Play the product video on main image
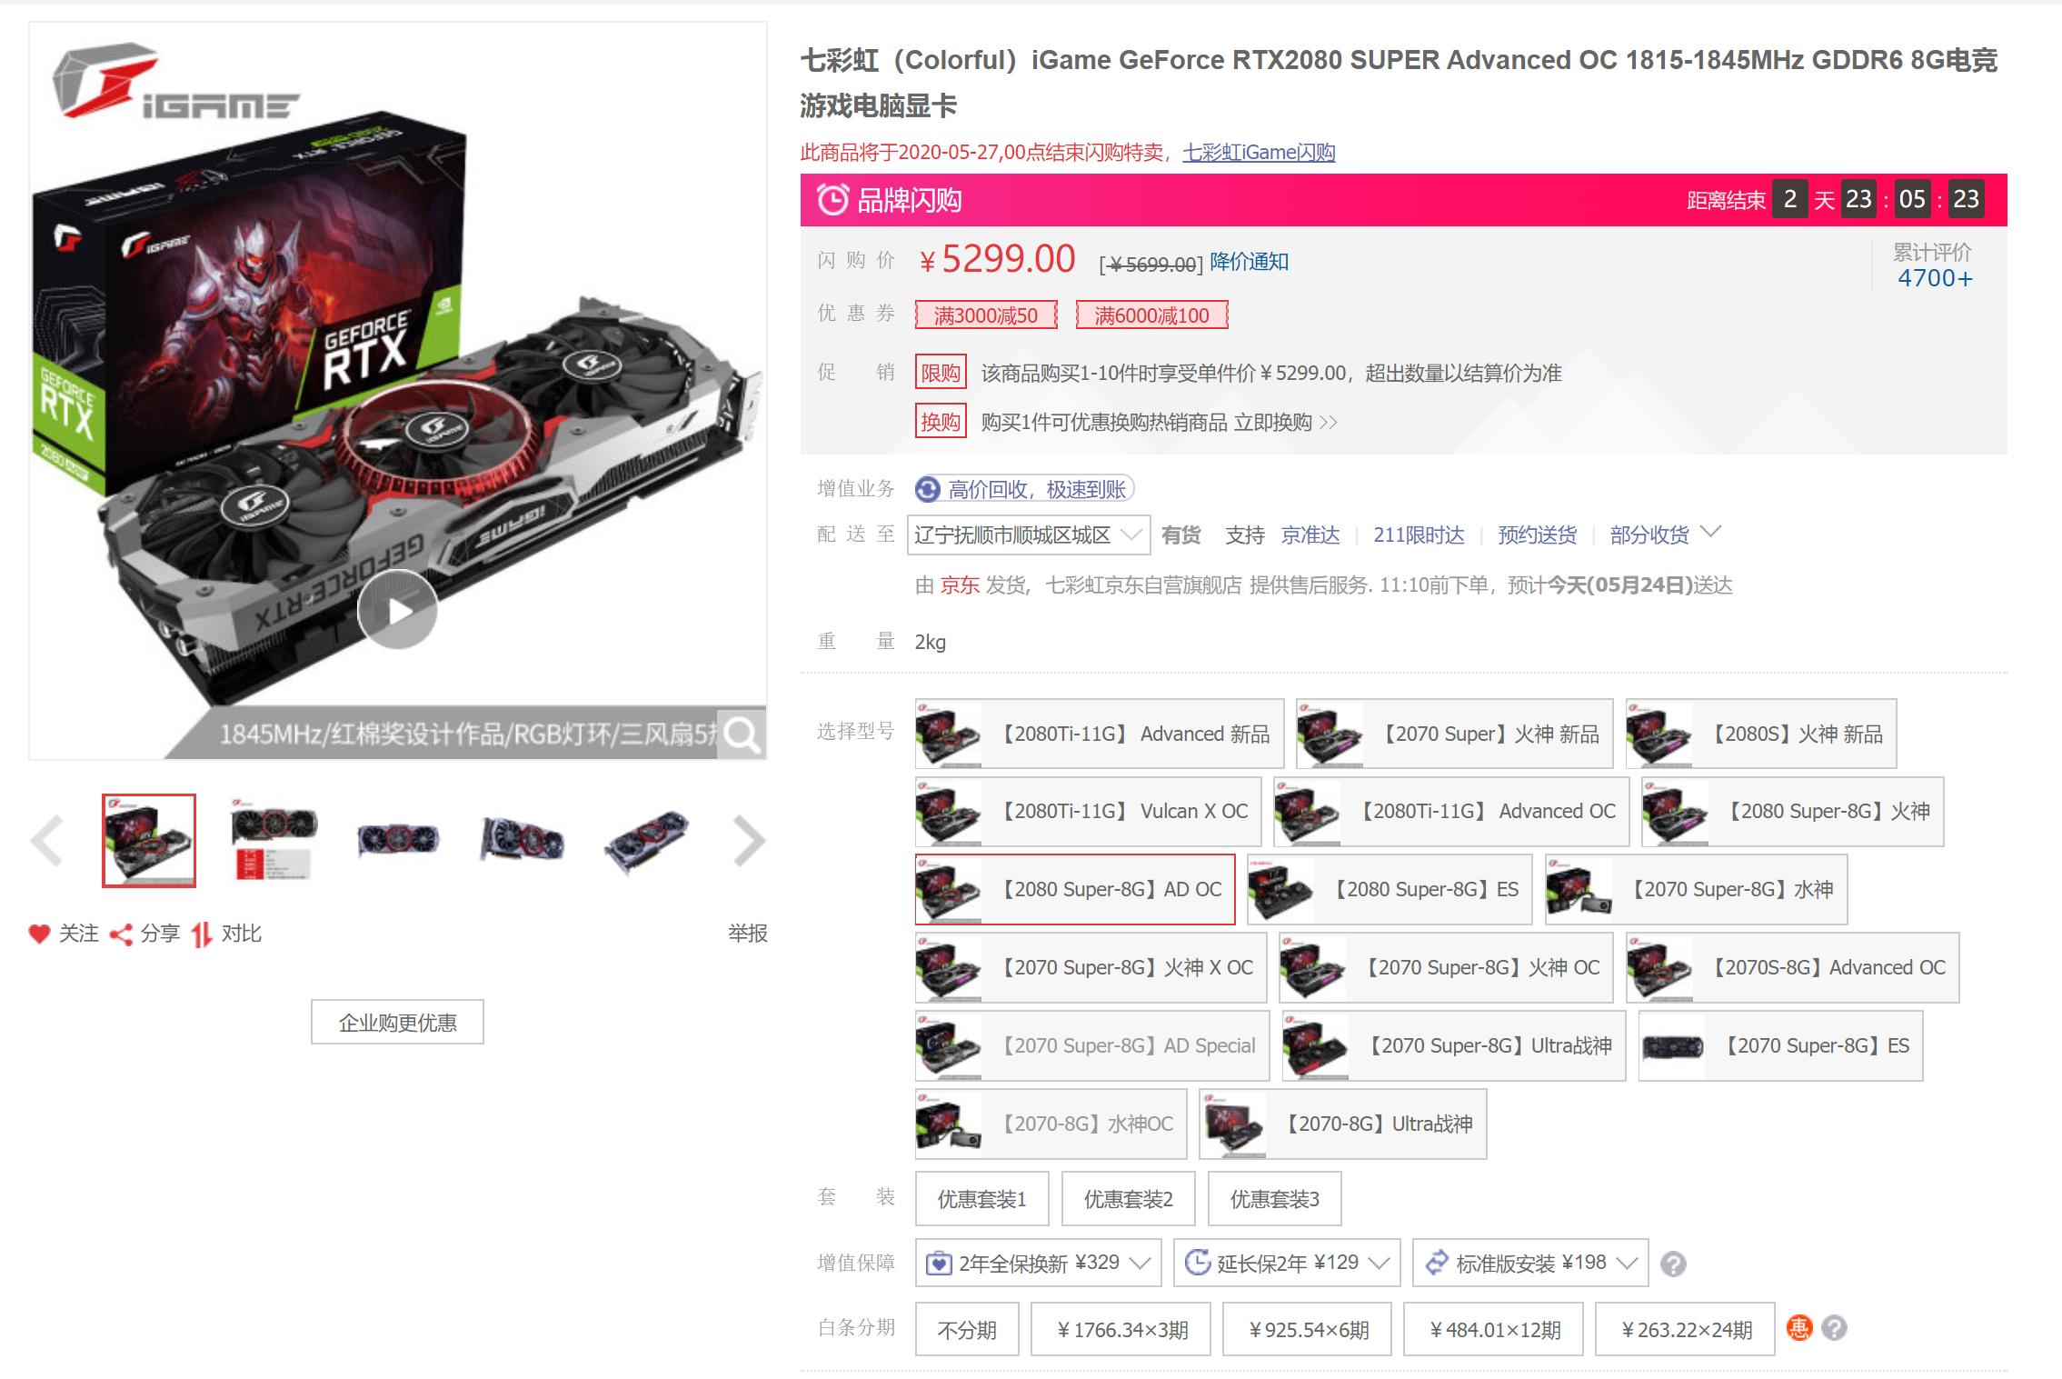 click(x=397, y=610)
